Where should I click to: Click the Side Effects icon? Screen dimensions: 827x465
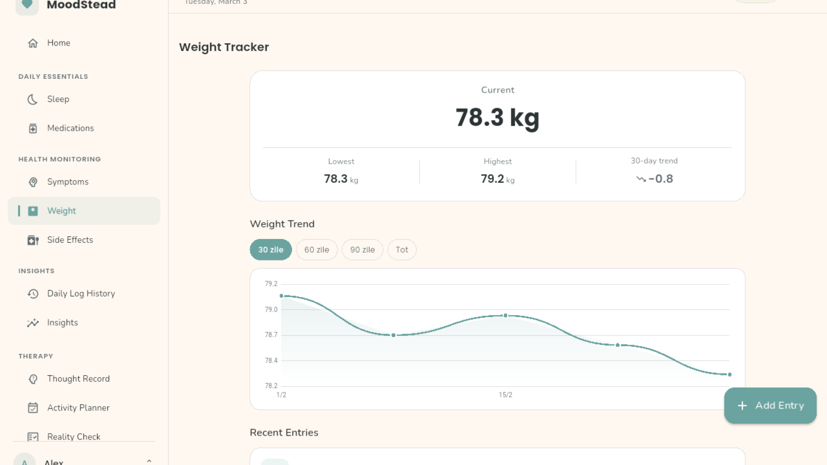coord(33,240)
